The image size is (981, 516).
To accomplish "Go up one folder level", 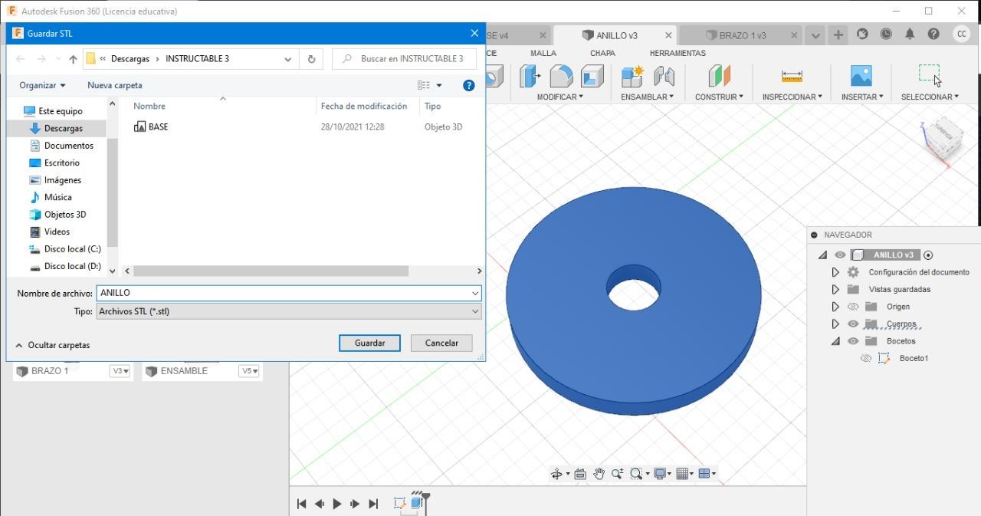I will (73, 59).
